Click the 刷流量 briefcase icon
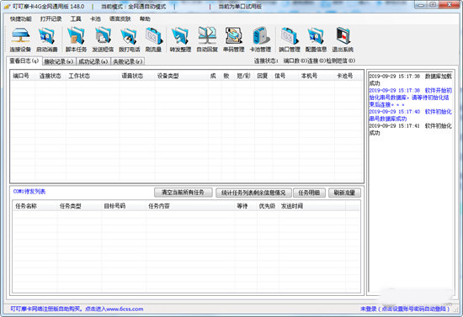Image resolution: width=463 pixels, height=317 pixels. tap(153, 40)
